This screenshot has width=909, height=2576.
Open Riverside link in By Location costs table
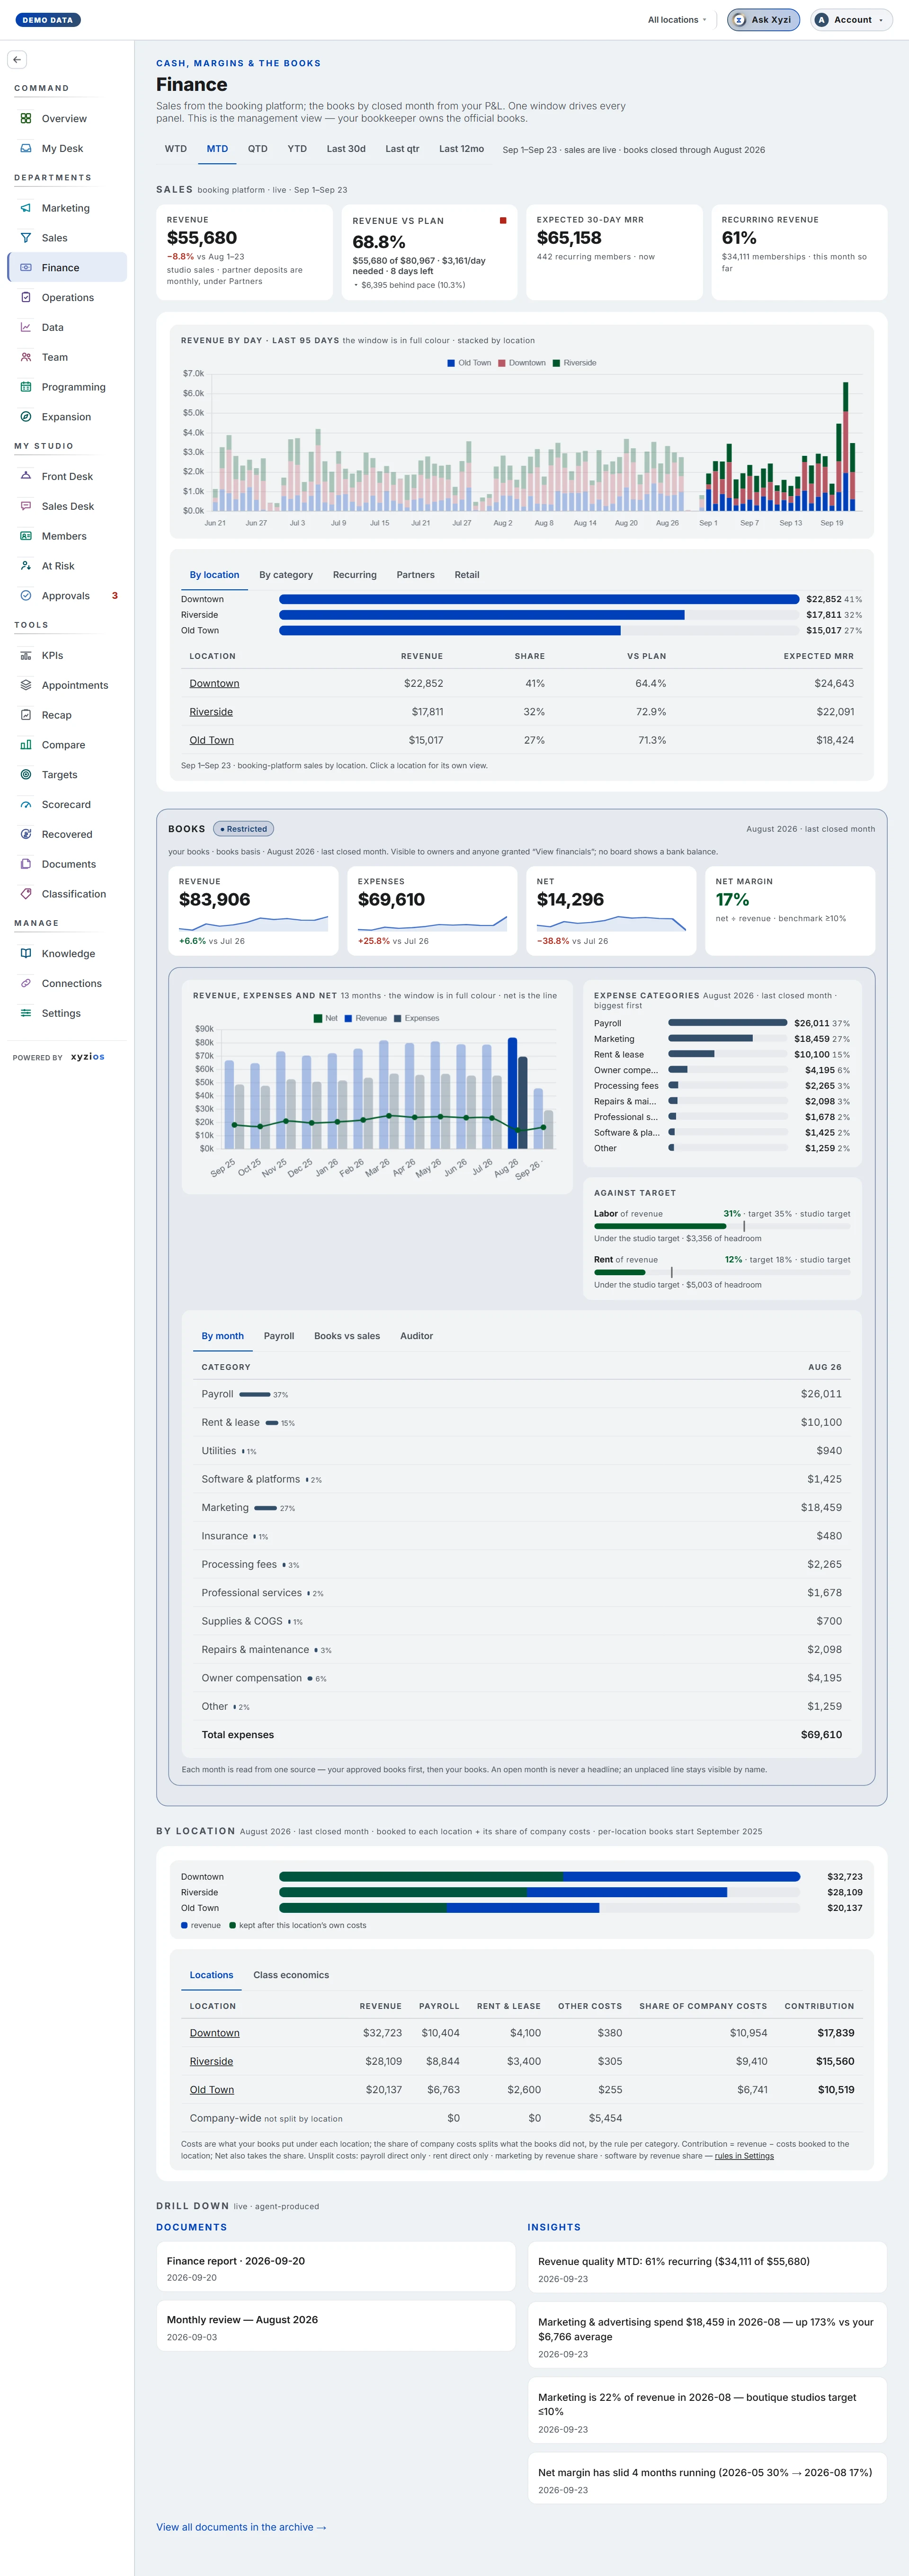(x=211, y=2061)
